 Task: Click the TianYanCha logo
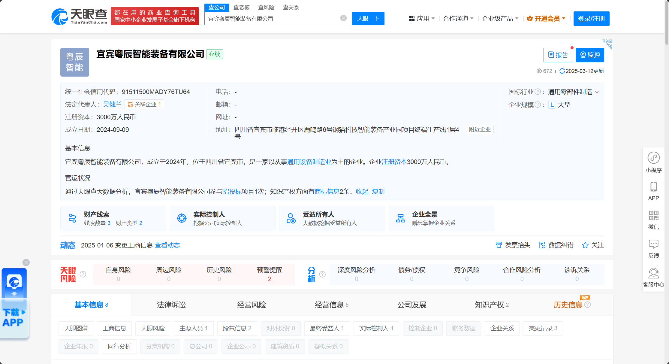click(x=79, y=17)
